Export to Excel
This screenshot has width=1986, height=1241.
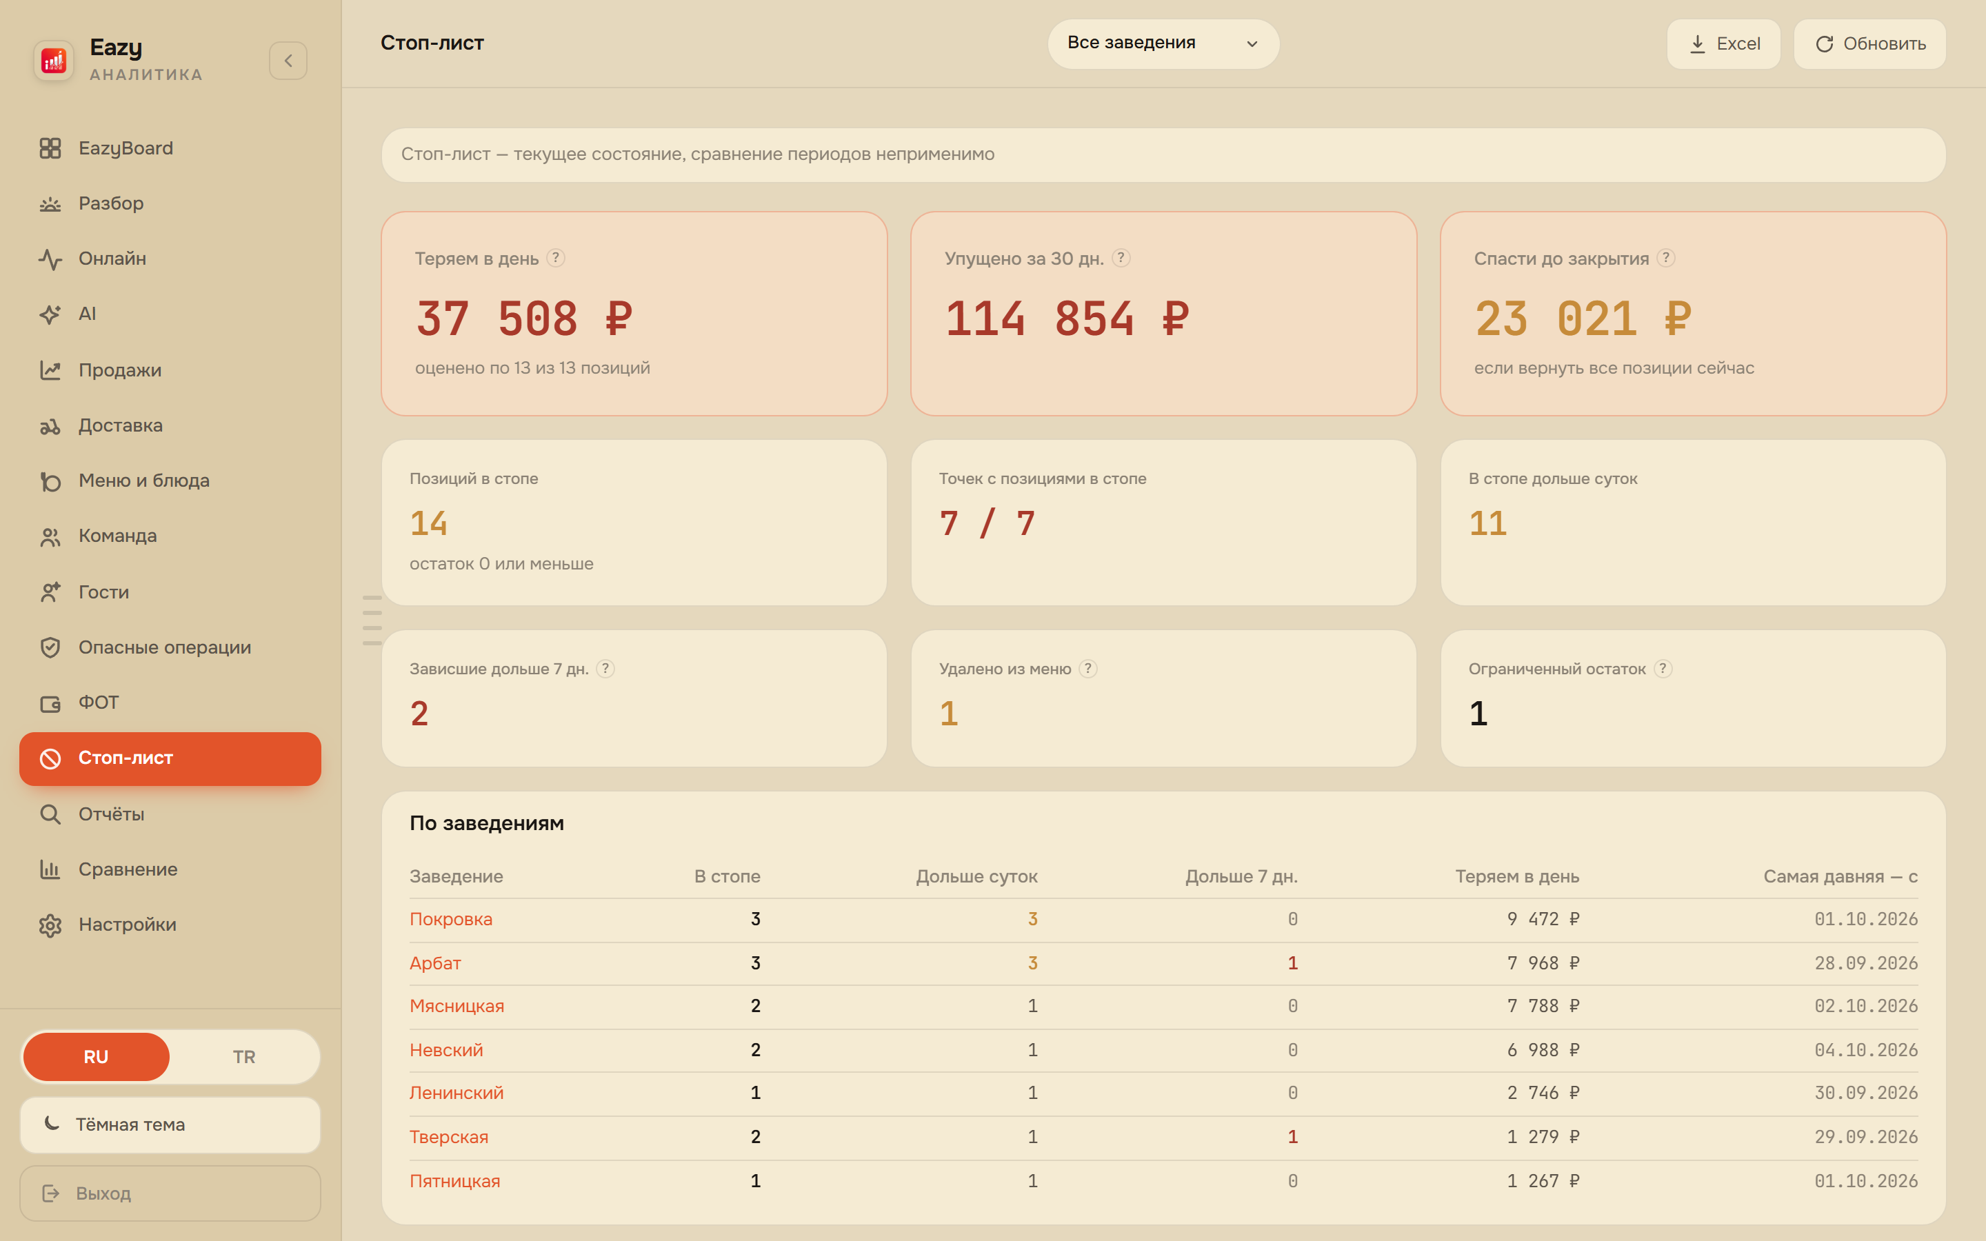coord(1723,43)
